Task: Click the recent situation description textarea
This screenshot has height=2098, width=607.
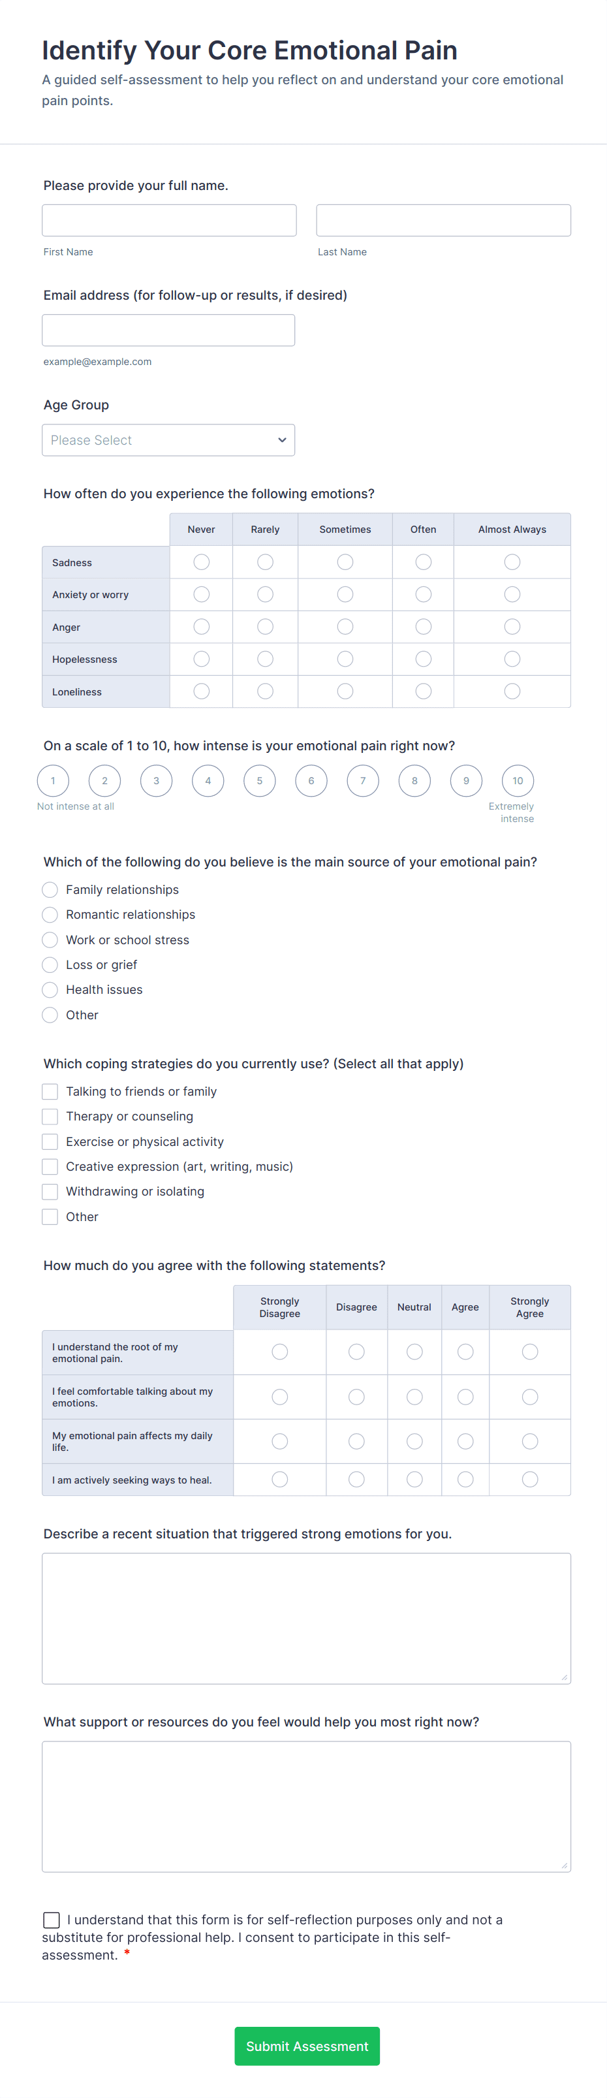Action: pos(306,1617)
